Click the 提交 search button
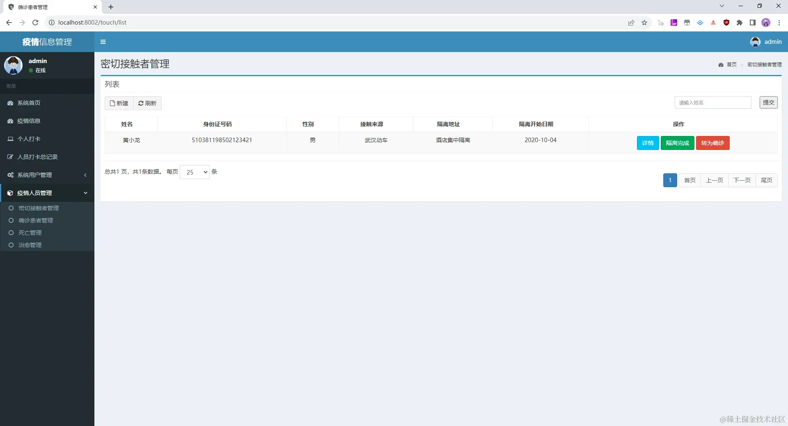Image resolution: width=788 pixels, height=426 pixels. pyautogui.click(x=768, y=102)
